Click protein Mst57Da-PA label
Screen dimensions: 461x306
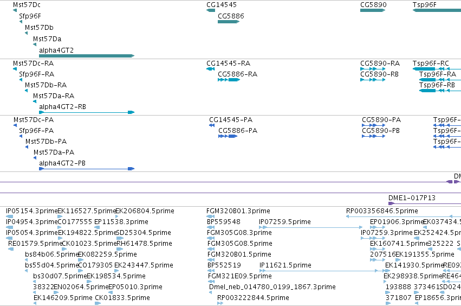(54, 152)
